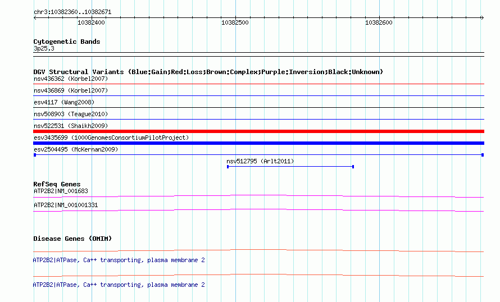
Task: Click the right end marker of esv2504495
Action: tap(483, 155)
